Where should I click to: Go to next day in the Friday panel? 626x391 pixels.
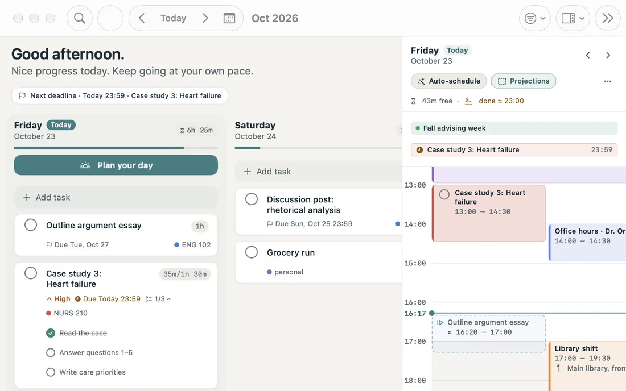(x=608, y=55)
